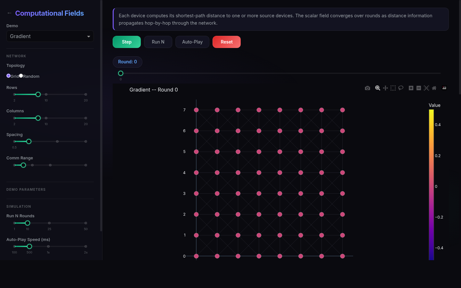Click the Zoom In plus icon

(411, 88)
